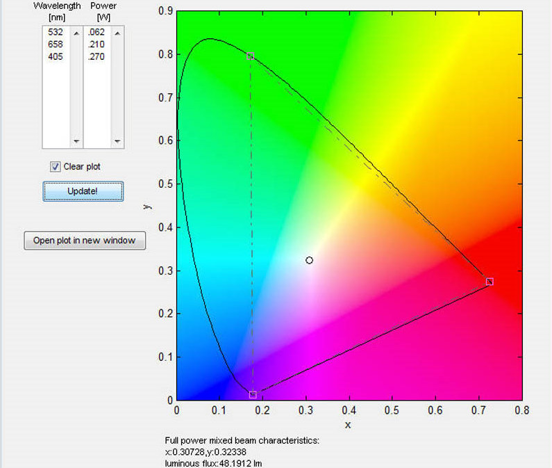Pick the yellow region of the chromaticity diagram
Viewport: 552px width, 468px height.
point(417,104)
